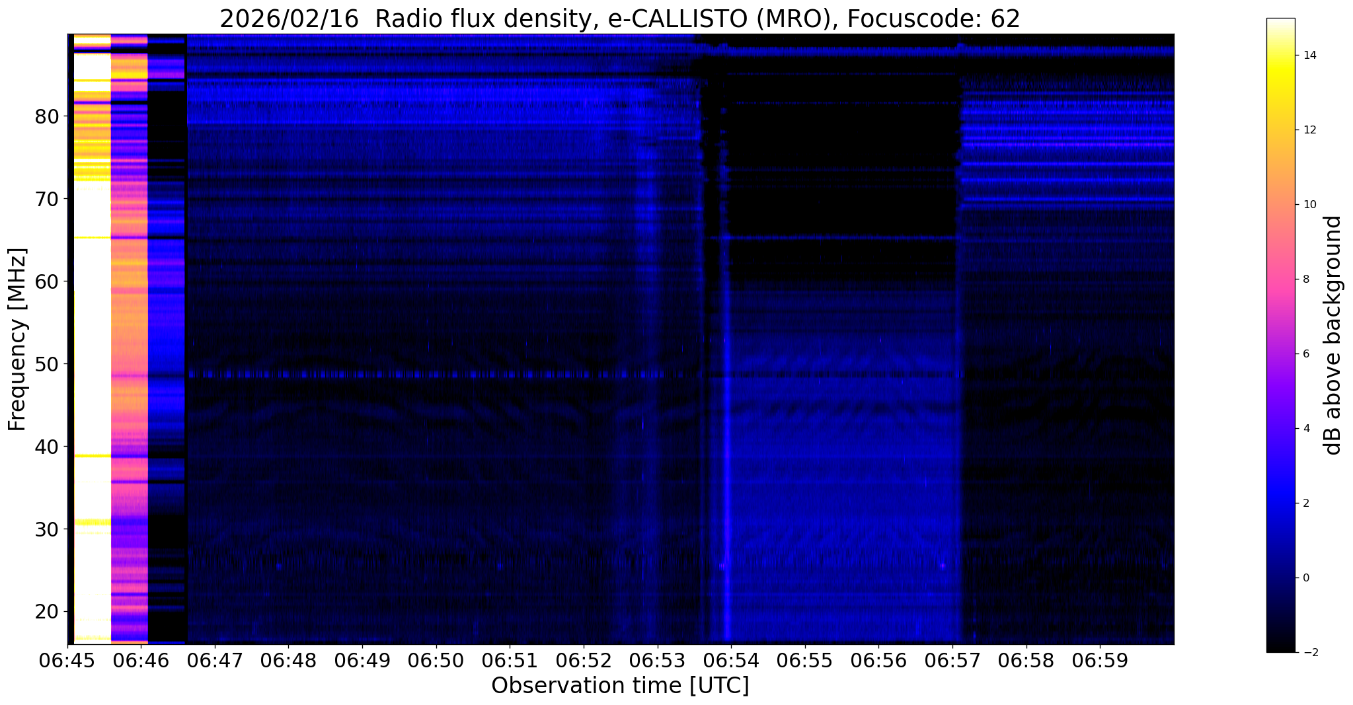Click the 30 MHz frequency tick label

click(x=46, y=529)
